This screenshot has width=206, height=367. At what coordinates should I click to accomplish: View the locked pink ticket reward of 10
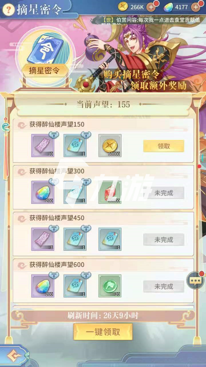[x=43, y=146]
